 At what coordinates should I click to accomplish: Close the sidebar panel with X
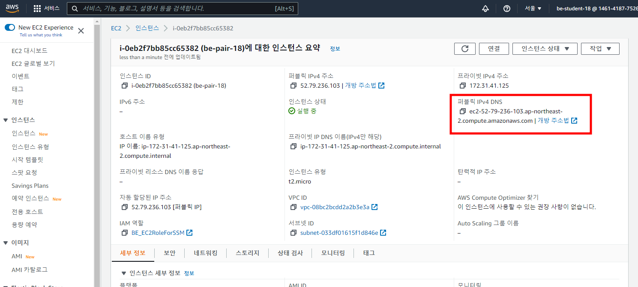(x=81, y=31)
